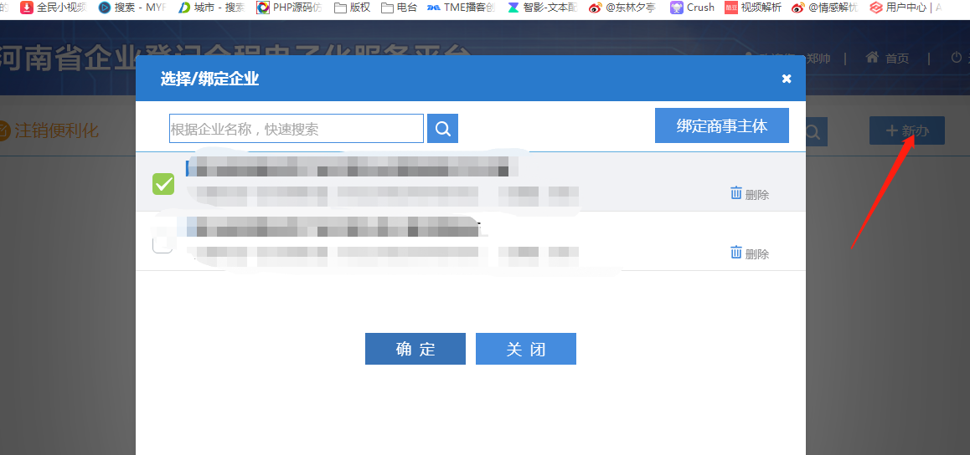970x455 pixels.
Task: Click 新办 button on background page
Action: coord(907,130)
